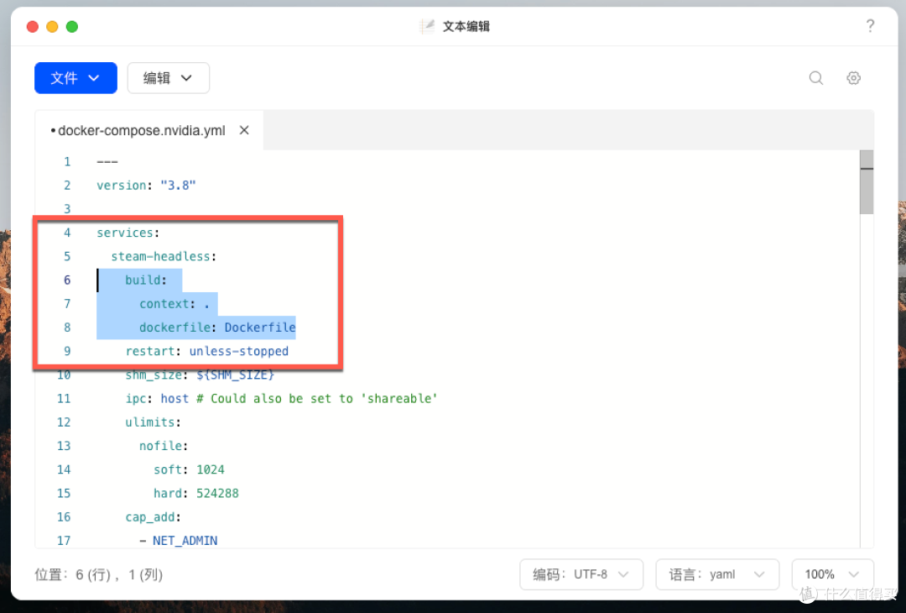Open the 编辑 menu

tap(168, 77)
